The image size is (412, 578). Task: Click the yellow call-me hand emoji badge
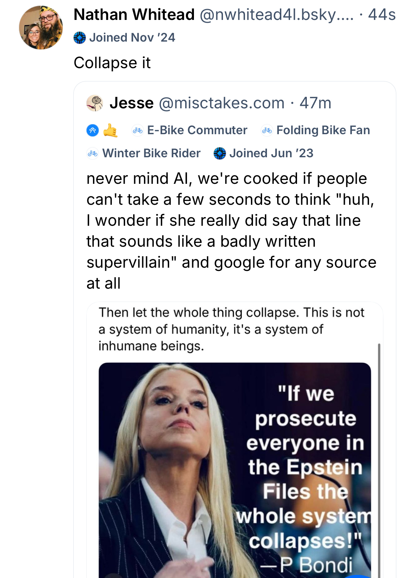[x=110, y=130]
